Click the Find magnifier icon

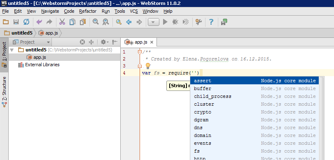coord(96,22)
